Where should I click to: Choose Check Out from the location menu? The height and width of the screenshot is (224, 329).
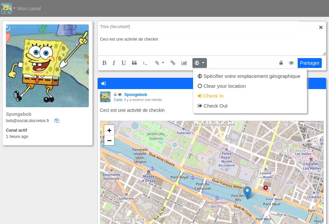point(215,106)
